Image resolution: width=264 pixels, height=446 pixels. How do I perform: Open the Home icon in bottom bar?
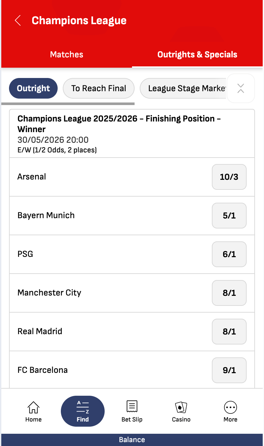click(33, 407)
